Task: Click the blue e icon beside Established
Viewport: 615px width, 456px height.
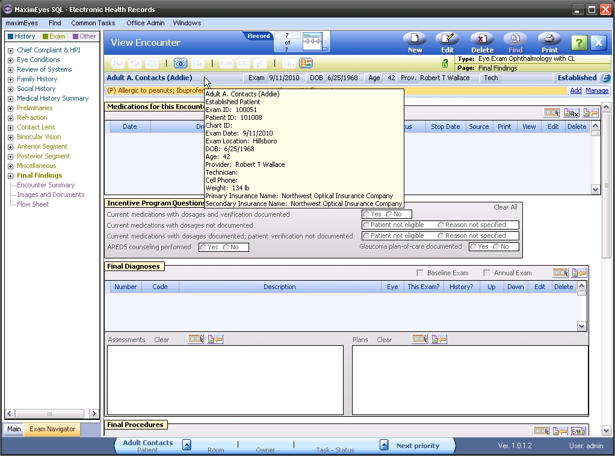Action: click(x=606, y=78)
